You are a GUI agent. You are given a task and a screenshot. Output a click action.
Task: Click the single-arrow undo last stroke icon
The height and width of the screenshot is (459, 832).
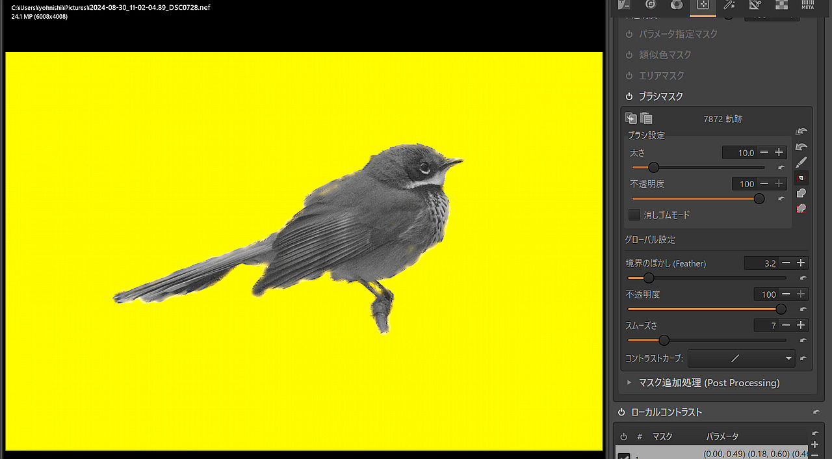click(x=801, y=147)
